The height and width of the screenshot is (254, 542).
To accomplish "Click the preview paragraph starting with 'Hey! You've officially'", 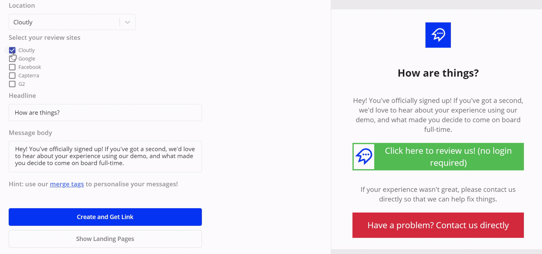I will click(x=438, y=115).
